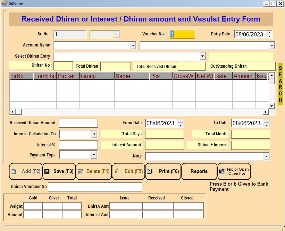Expand the Account Name dropdown
The height and width of the screenshot is (231, 285).
[133, 45]
